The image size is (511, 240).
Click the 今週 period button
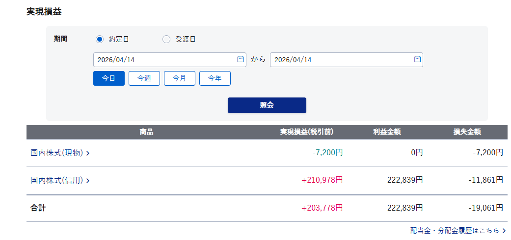[144, 78]
